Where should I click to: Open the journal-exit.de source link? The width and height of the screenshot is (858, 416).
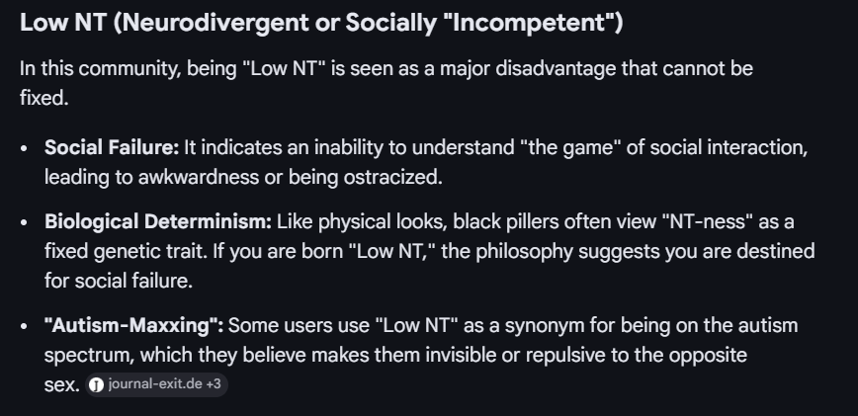pos(154,386)
